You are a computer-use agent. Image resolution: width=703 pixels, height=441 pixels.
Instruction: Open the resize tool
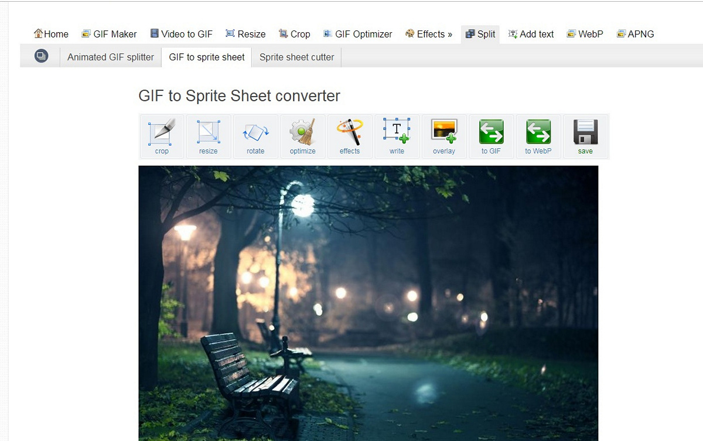[208, 136]
